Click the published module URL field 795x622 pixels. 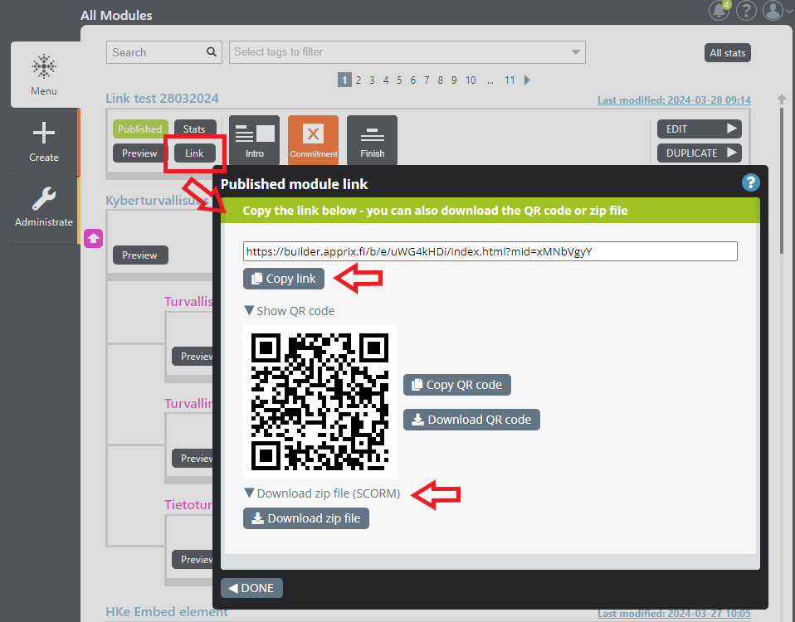(x=490, y=251)
